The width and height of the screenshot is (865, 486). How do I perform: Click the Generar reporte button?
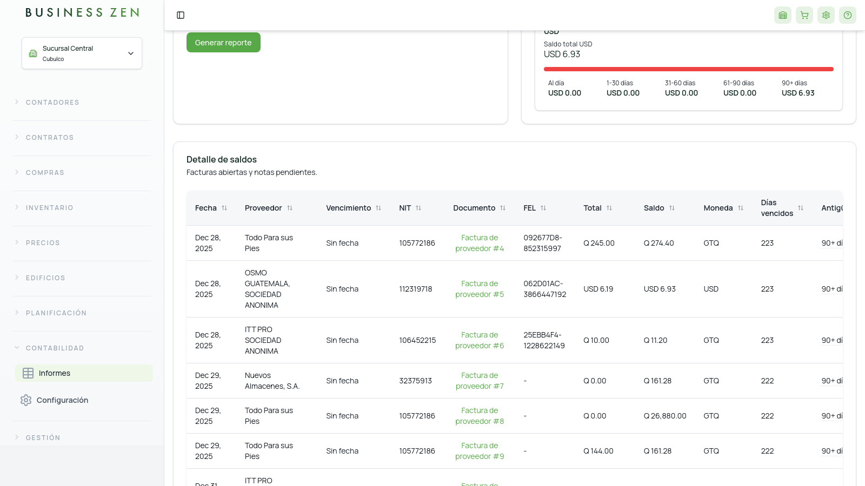click(223, 43)
